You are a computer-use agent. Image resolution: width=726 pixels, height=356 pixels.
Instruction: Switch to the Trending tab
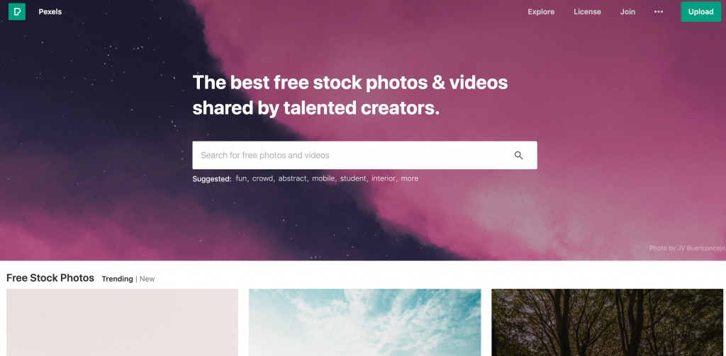coord(117,279)
